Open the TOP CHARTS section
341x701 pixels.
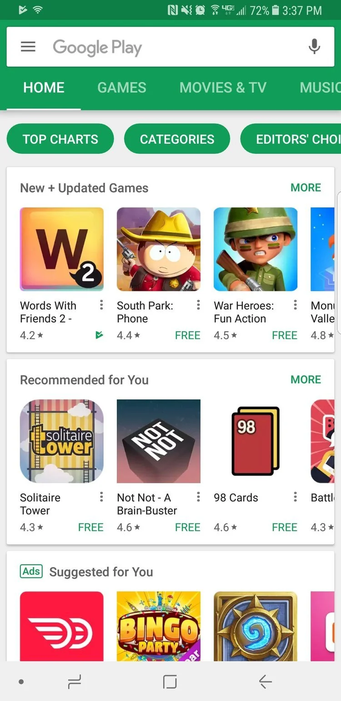point(60,139)
